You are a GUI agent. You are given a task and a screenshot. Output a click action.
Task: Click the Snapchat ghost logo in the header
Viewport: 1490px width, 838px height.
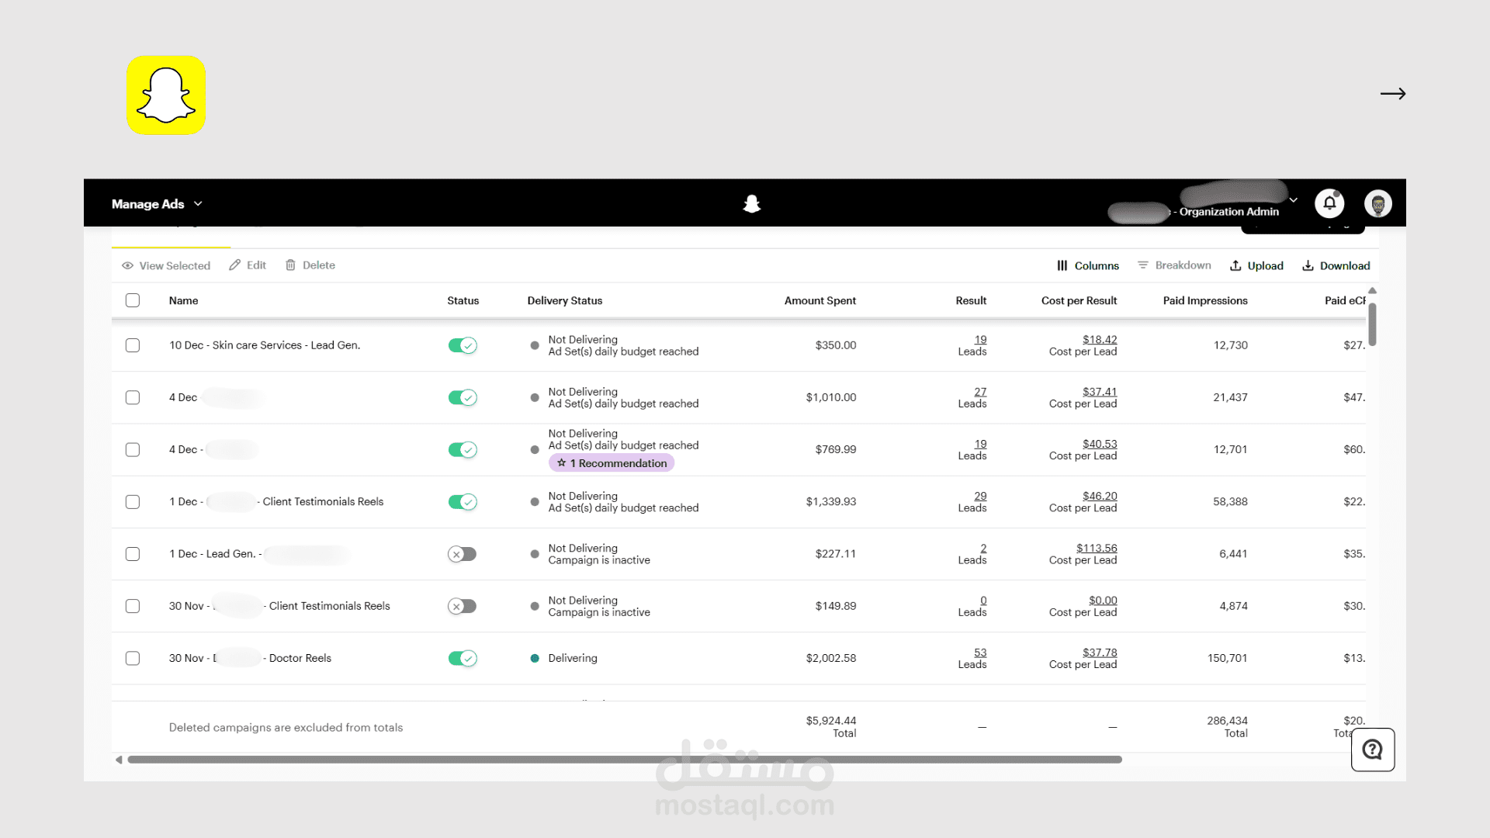click(751, 203)
